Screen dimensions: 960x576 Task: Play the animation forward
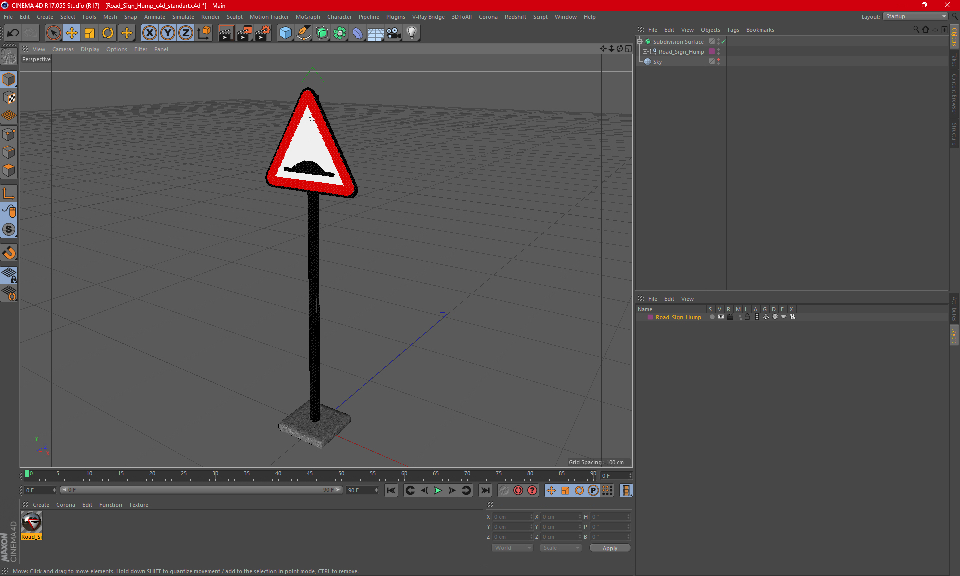point(438,490)
